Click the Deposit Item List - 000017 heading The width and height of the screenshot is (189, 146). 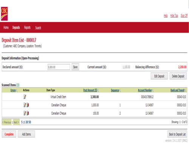pos(19,40)
